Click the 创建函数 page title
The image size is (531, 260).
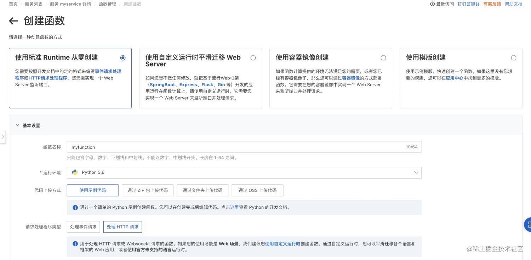[x=44, y=21]
